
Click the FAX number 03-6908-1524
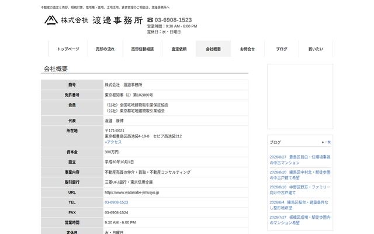click(x=116, y=212)
